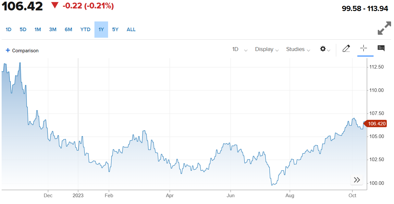394x204 pixels.
Task: Switch to 3M range
Action: pos(53,30)
